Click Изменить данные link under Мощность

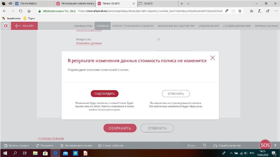89,43
